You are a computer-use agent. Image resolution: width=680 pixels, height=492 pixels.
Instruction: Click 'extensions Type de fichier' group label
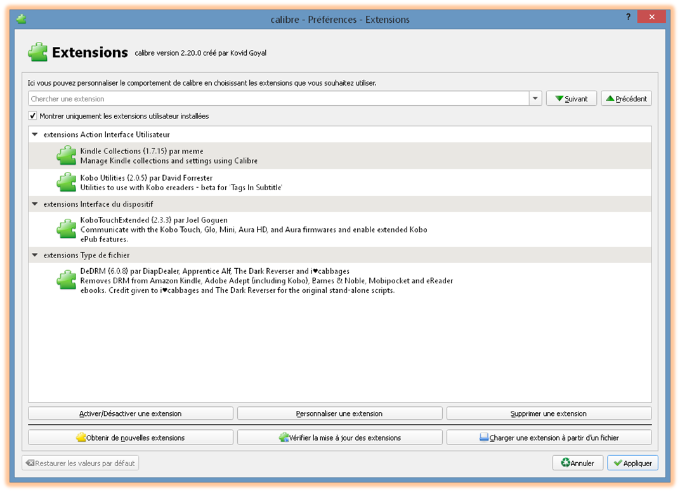pyautogui.click(x=86, y=255)
